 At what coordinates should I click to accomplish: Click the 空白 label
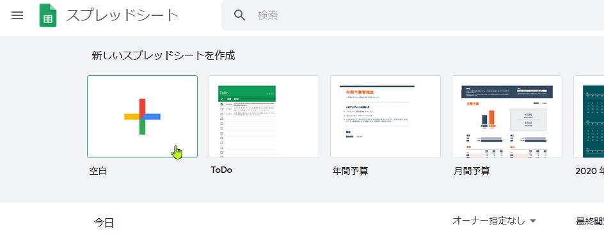pos(99,171)
